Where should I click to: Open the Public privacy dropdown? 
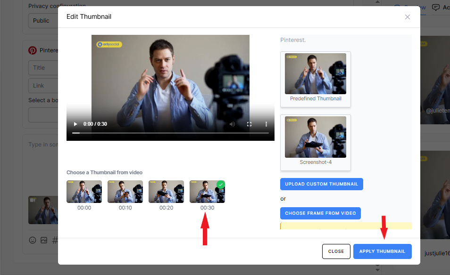(42, 21)
